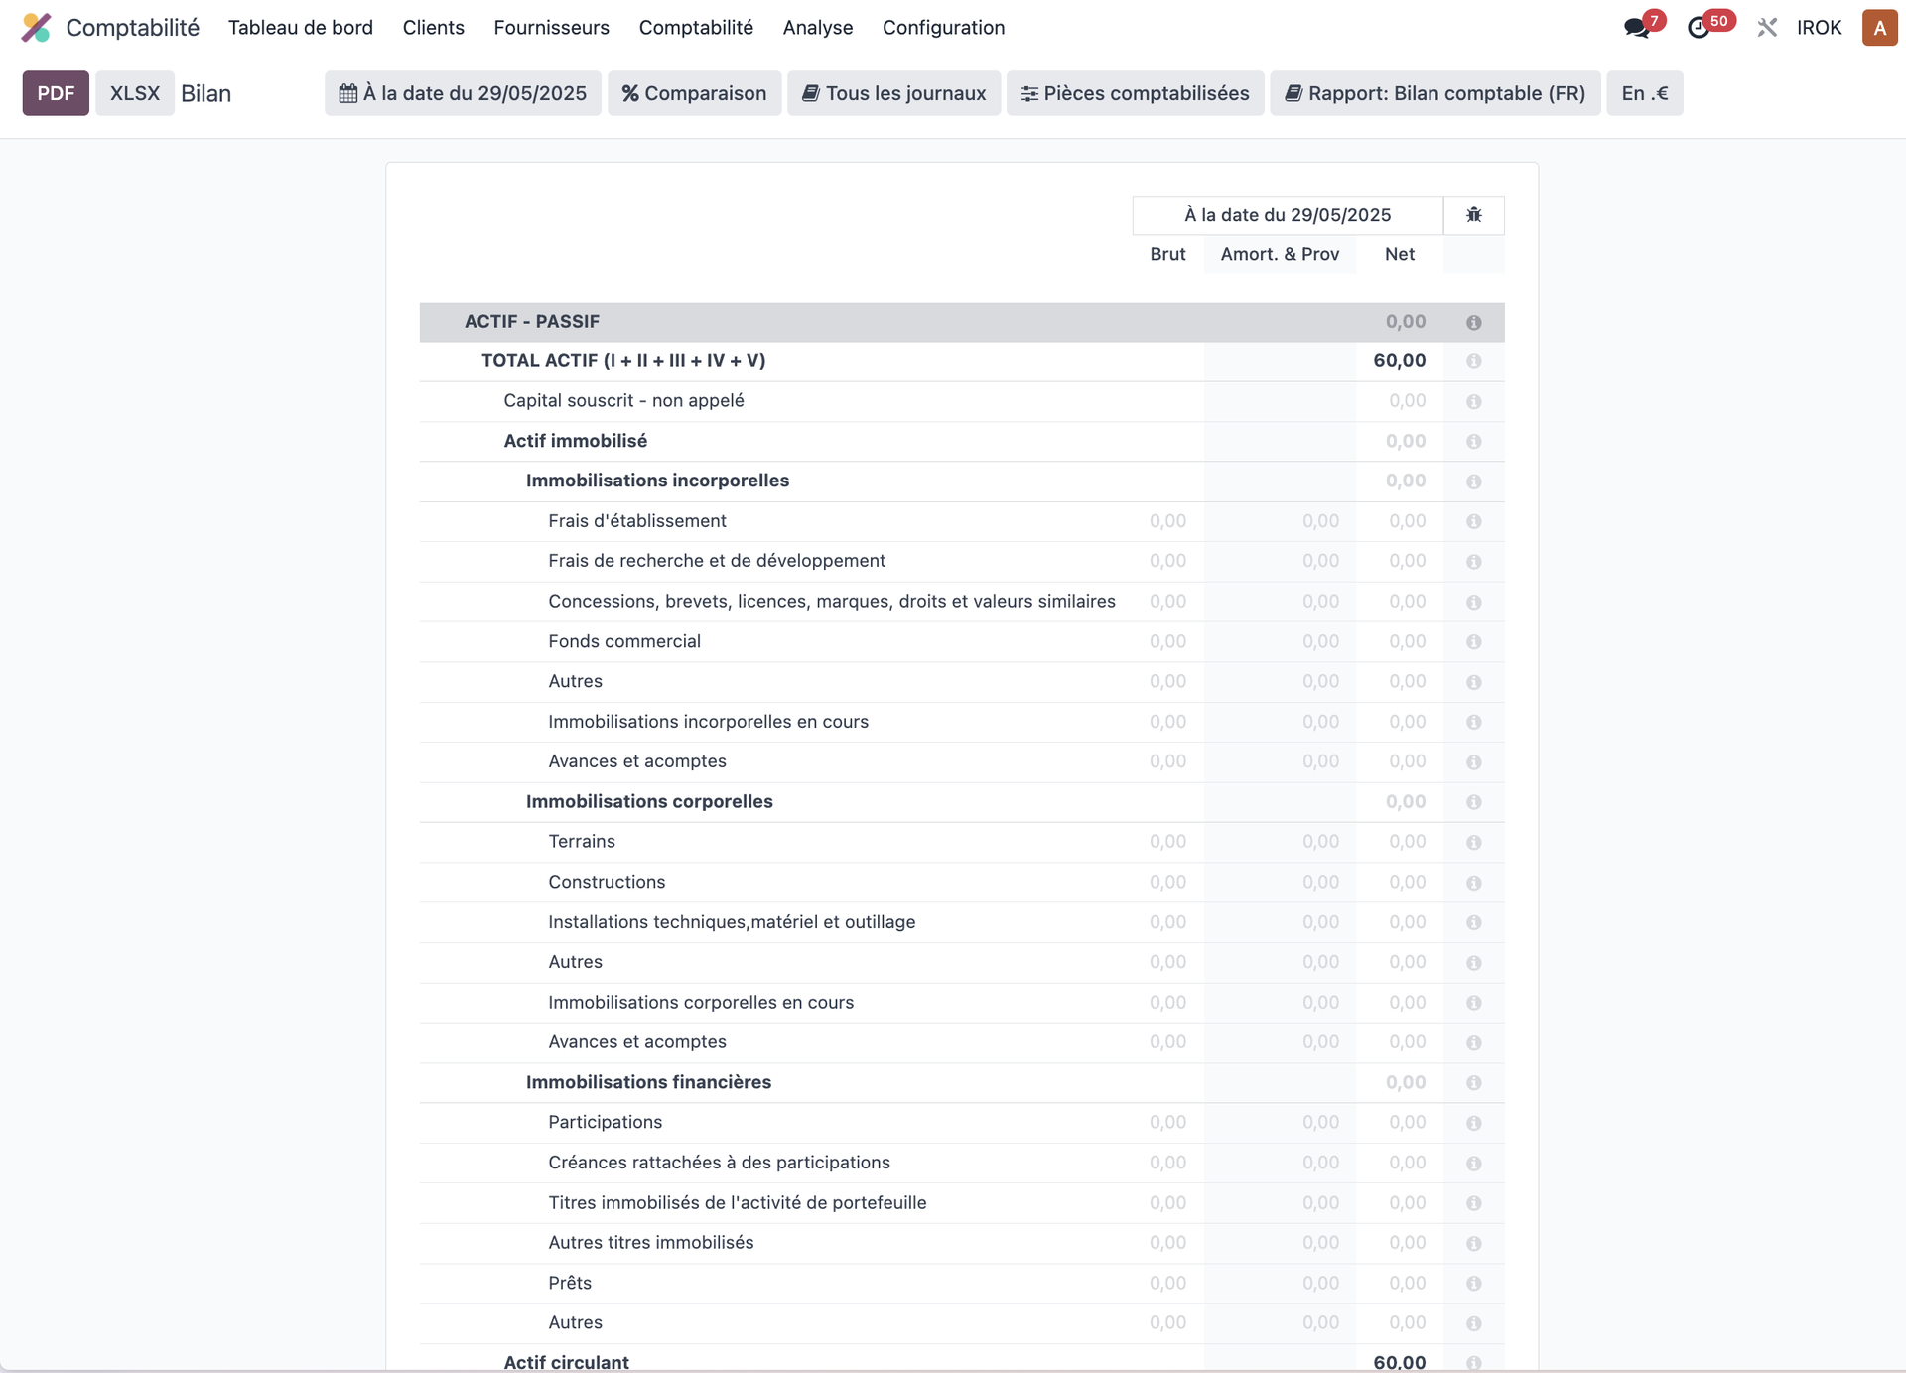The height and width of the screenshot is (1373, 1906).
Task: Click info icon on Participations row
Action: click(1474, 1123)
